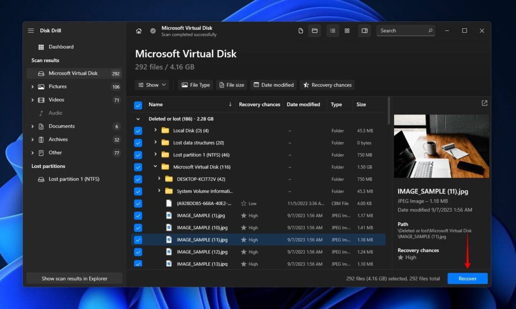Viewport: 516px width, 309px height.
Task: Uncheck the Deleted or lost group checkbox
Action: pos(138,118)
